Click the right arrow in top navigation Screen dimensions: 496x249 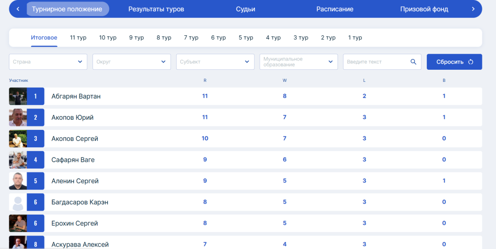tap(473, 9)
